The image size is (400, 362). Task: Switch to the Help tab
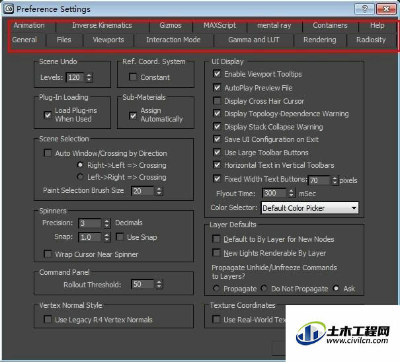click(x=377, y=26)
